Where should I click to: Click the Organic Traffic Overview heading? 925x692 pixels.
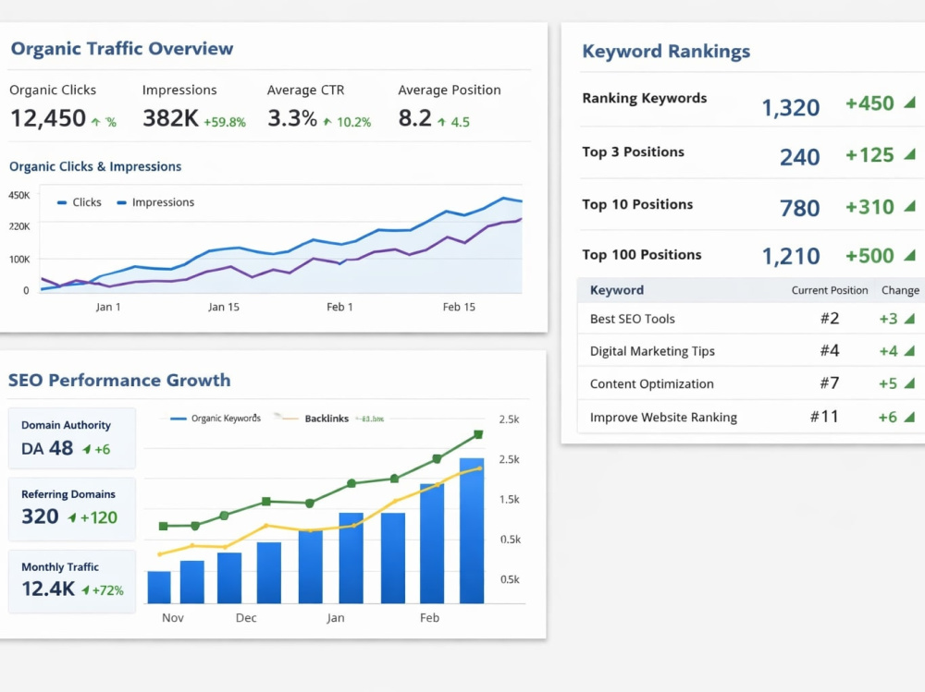coord(122,48)
